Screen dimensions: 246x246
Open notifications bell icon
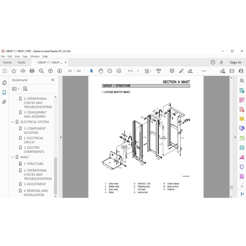(x=221, y=62)
